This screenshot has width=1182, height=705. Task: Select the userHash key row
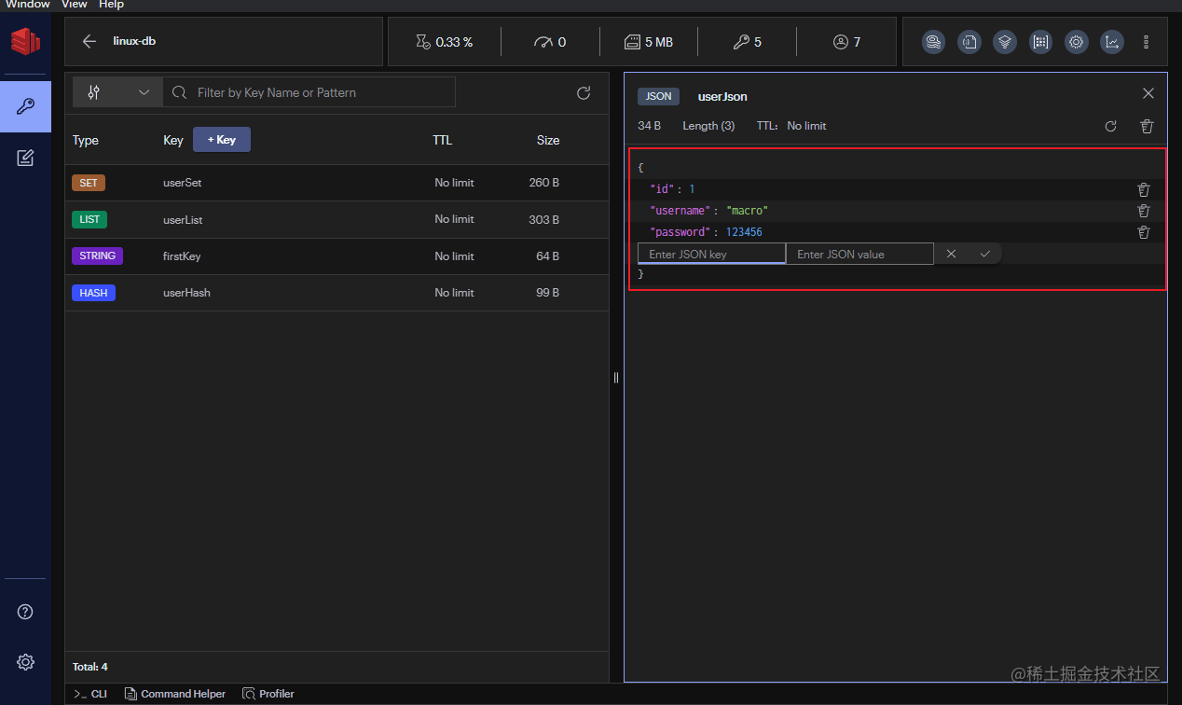337,293
